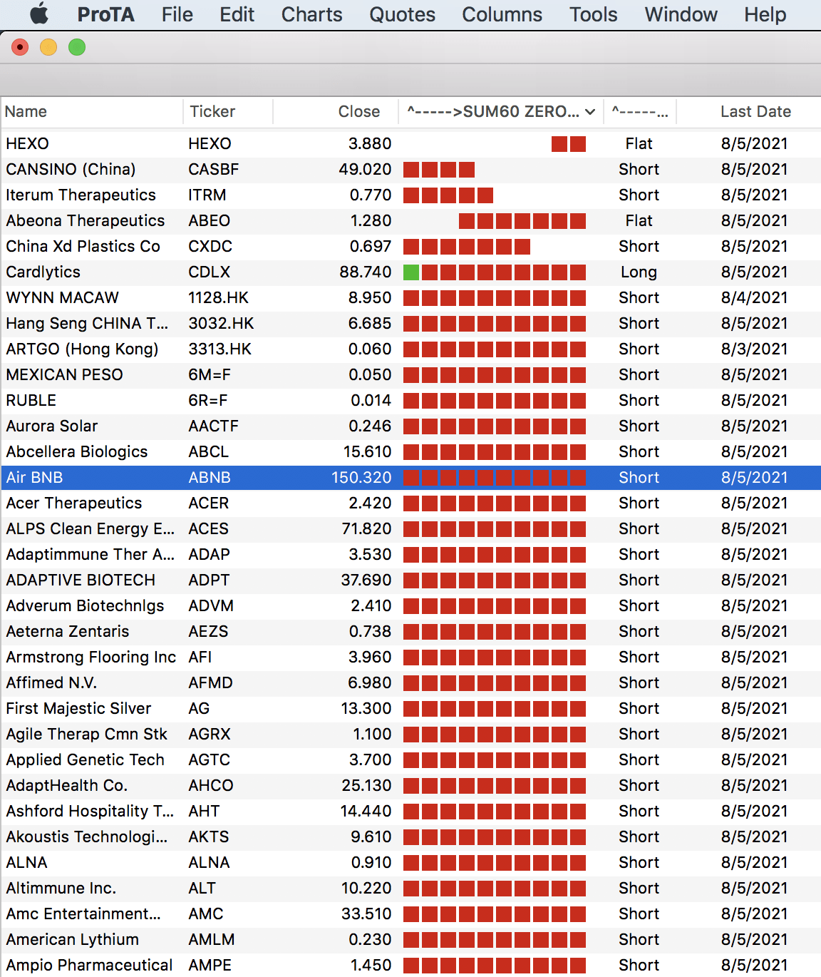Click ticker AHT
Image resolution: width=821 pixels, height=977 pixels.
tap(204, 811)
